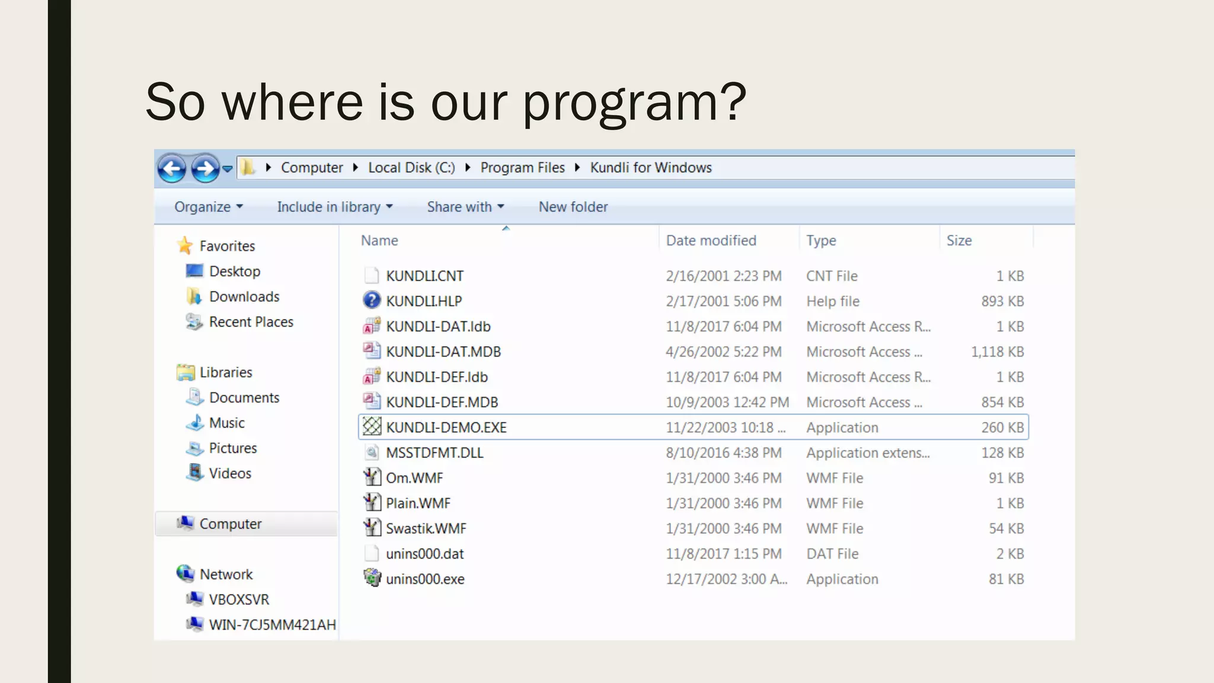Click the Network icon in navigation pane

[186, 573]
